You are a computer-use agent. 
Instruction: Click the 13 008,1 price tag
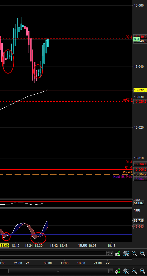140,164
